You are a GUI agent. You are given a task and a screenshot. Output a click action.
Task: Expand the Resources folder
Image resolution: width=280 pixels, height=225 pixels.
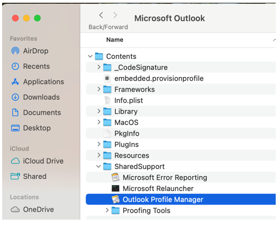pos(99,155)
